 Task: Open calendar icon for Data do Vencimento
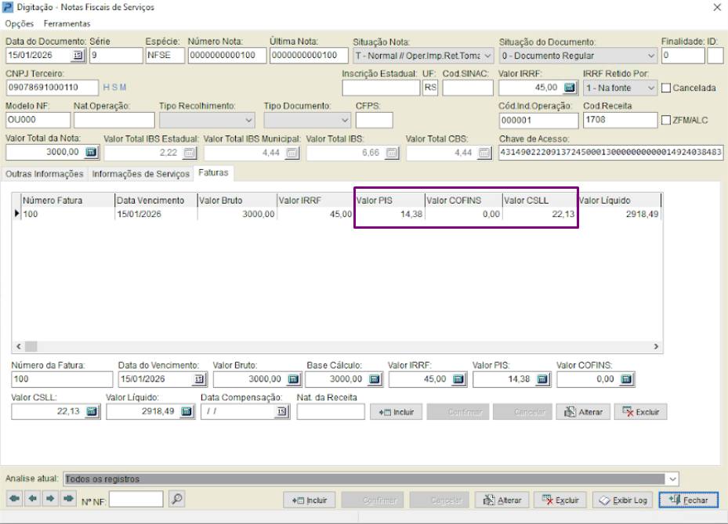[199, 379]
